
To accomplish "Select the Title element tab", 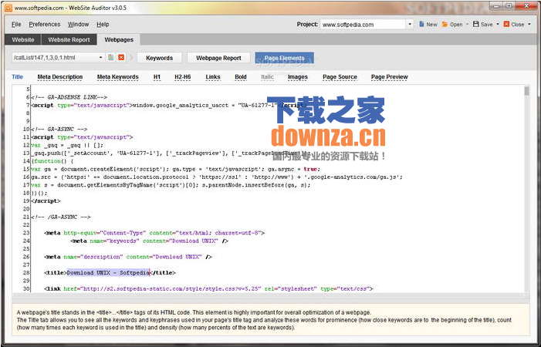I will coord(18,77).
